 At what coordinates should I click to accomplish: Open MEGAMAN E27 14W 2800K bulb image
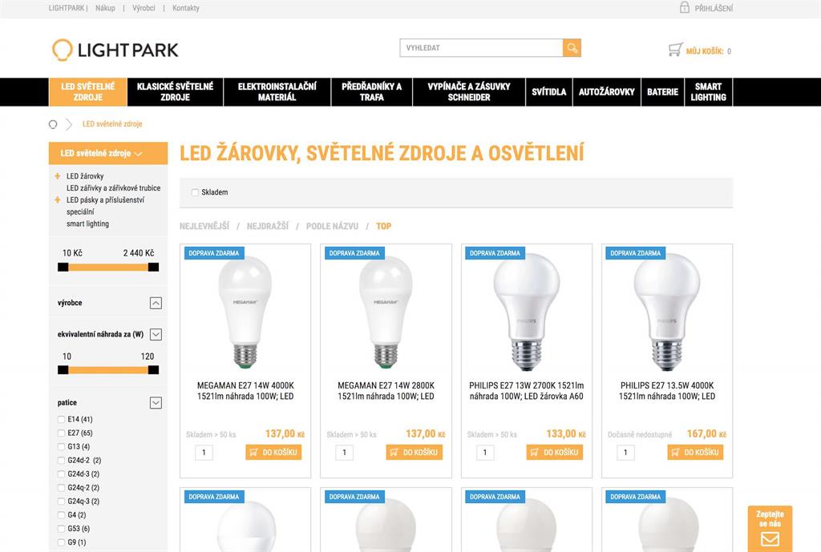[386, 312]
